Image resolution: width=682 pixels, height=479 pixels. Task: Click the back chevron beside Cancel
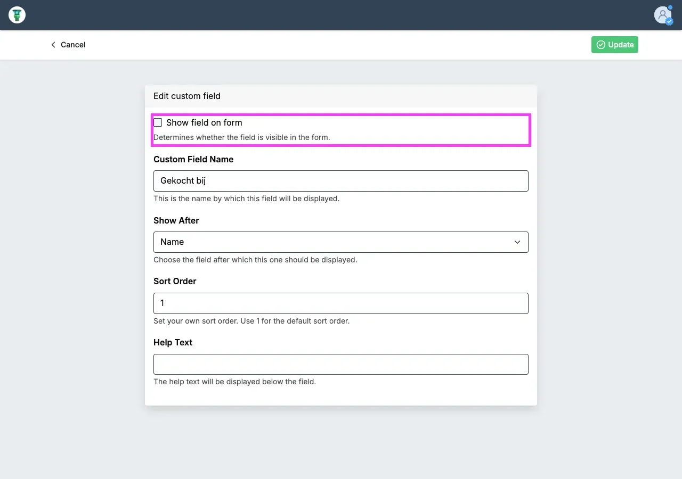coord(53,45)
